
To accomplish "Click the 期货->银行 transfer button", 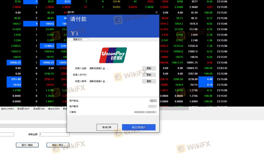I will pyautogui.click(x=58, y=145).
